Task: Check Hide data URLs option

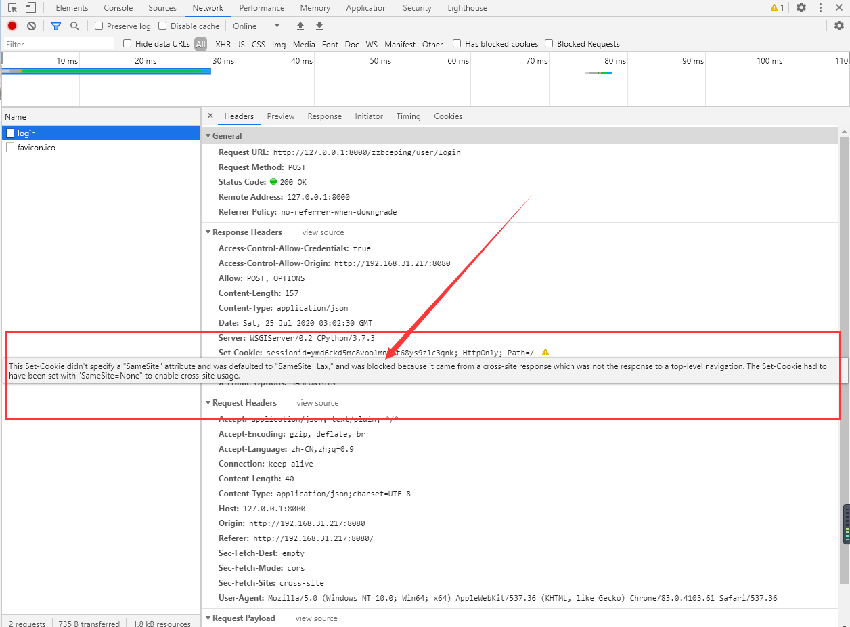Action: (127, 43)
